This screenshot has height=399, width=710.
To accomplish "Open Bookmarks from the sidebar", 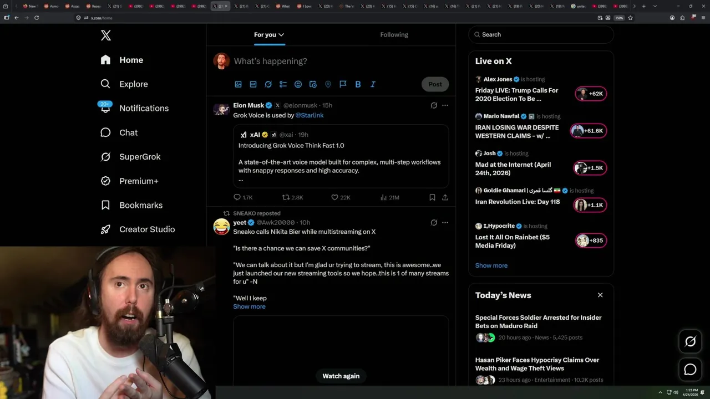I will click(131, 205).
